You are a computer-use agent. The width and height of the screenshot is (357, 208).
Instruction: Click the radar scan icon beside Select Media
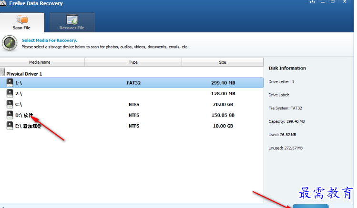click(10, 43)
